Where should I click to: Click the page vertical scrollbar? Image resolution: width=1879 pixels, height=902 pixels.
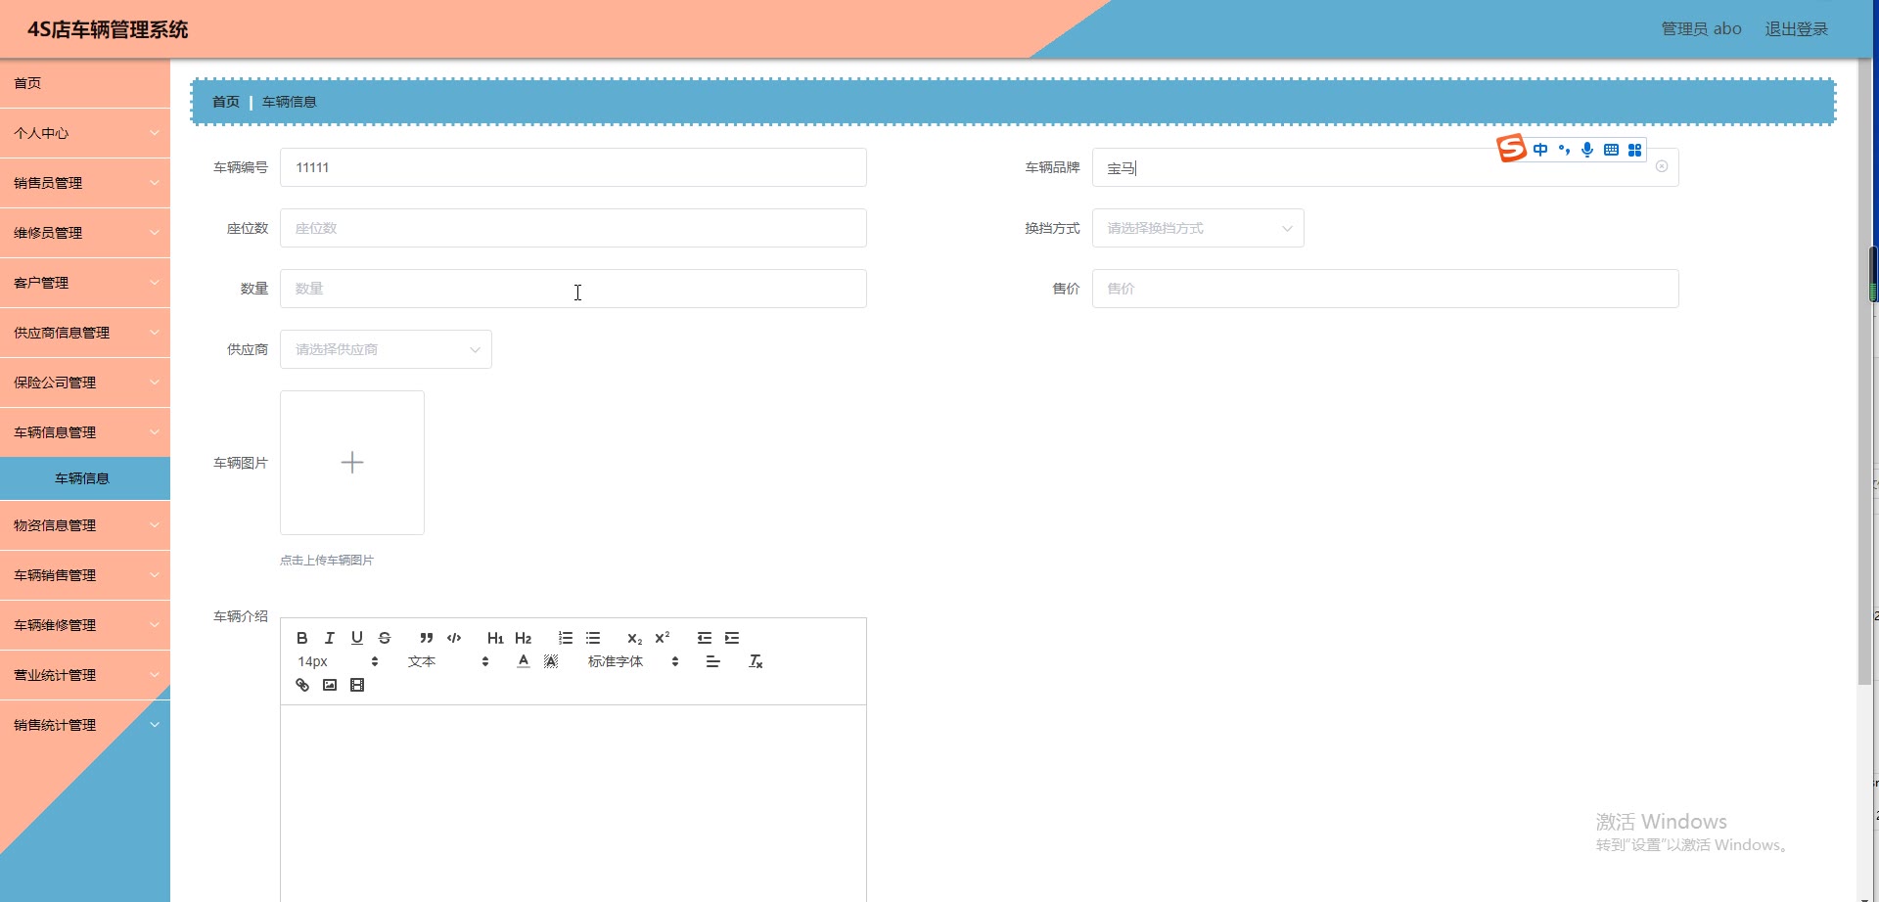click(1865, 372)
